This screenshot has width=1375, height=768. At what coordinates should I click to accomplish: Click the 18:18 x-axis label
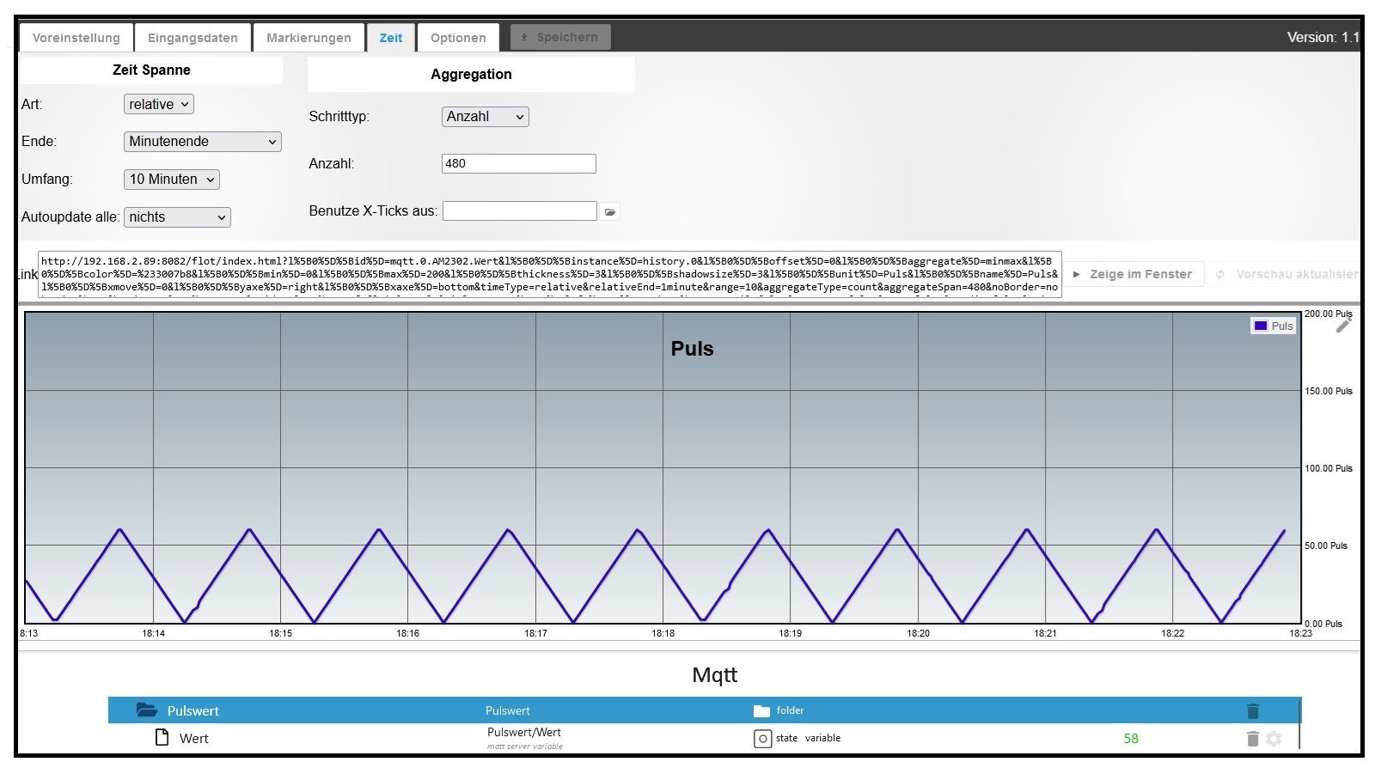pyautogui.click(x=663, y=633)
